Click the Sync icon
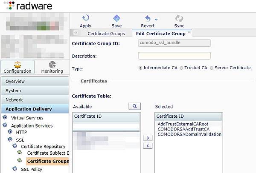The height and width of the screenshot is (173, 256). [179, 18]
